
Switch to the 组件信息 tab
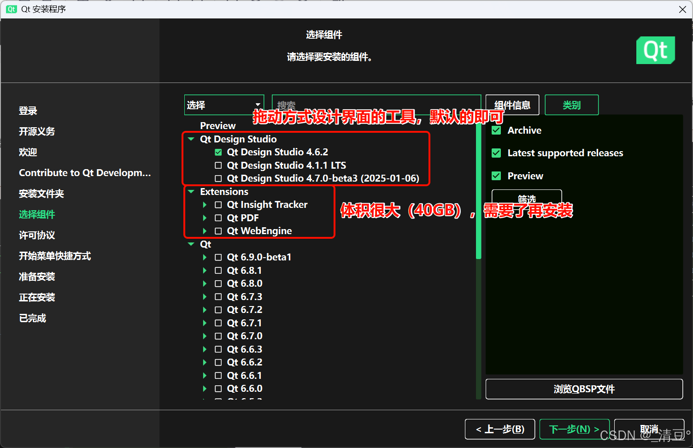512,105
